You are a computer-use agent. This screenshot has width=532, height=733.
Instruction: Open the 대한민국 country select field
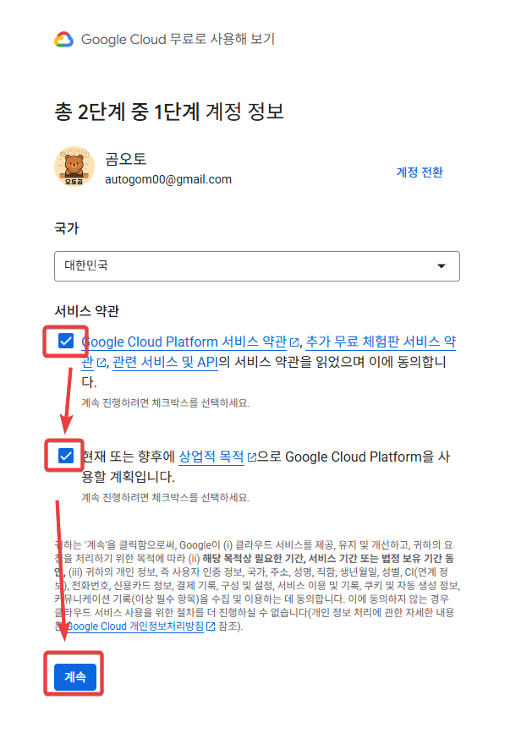pos(245,265)
